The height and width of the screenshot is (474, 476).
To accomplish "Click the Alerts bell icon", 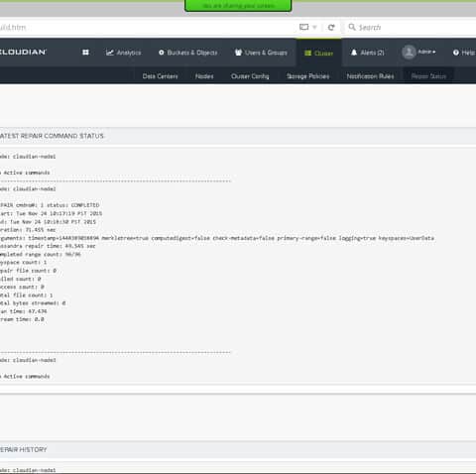I will (x=354, y=53).
